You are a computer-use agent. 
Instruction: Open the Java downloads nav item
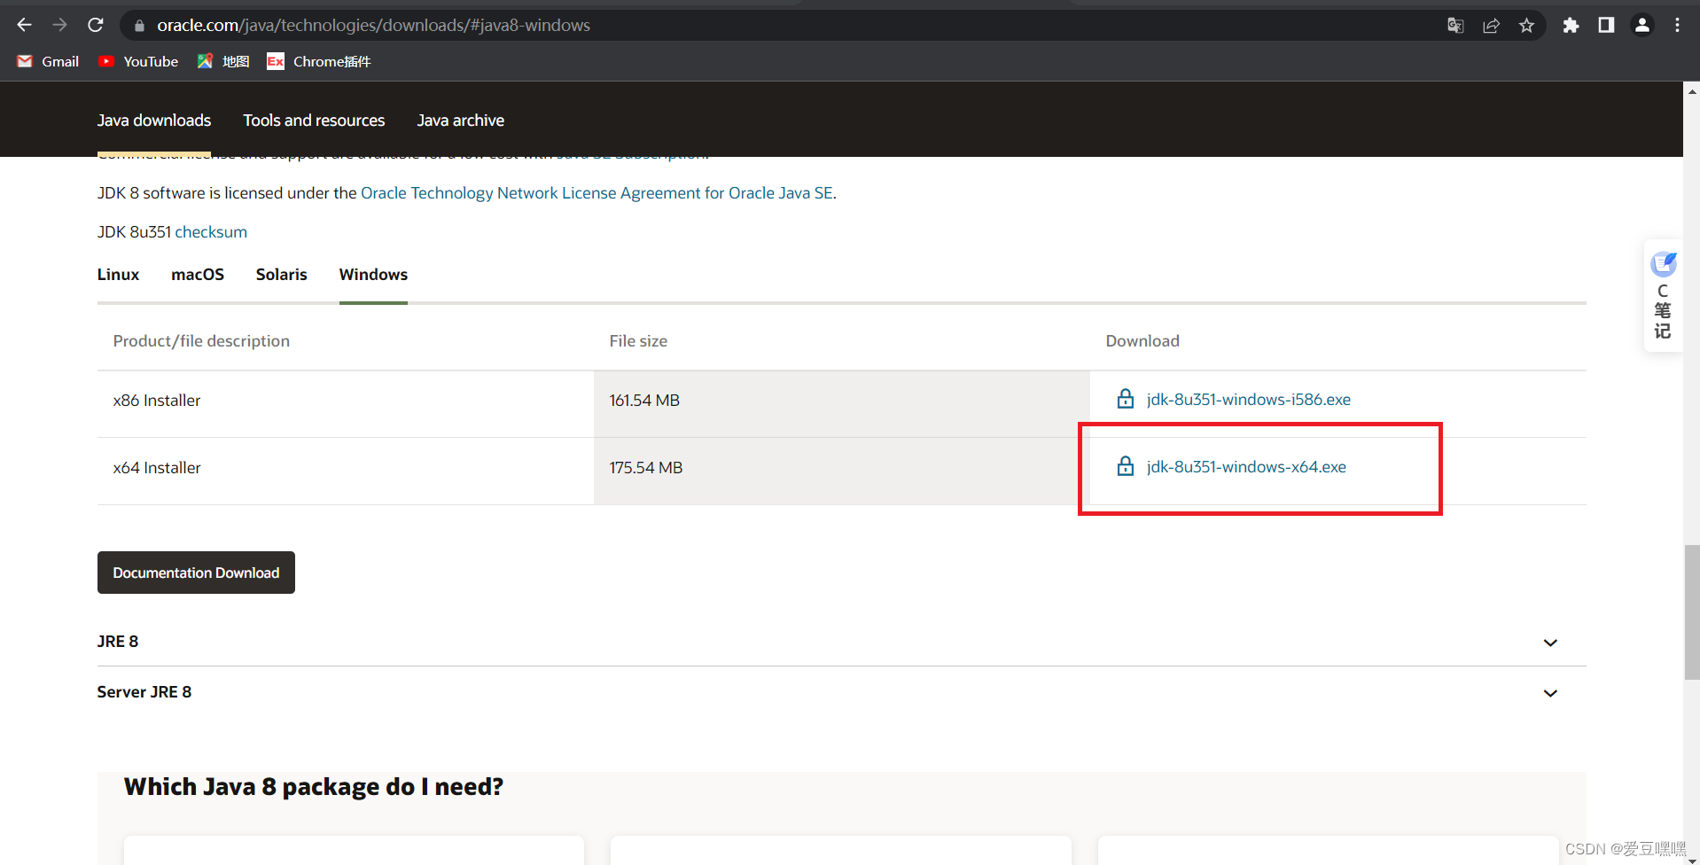154,121
